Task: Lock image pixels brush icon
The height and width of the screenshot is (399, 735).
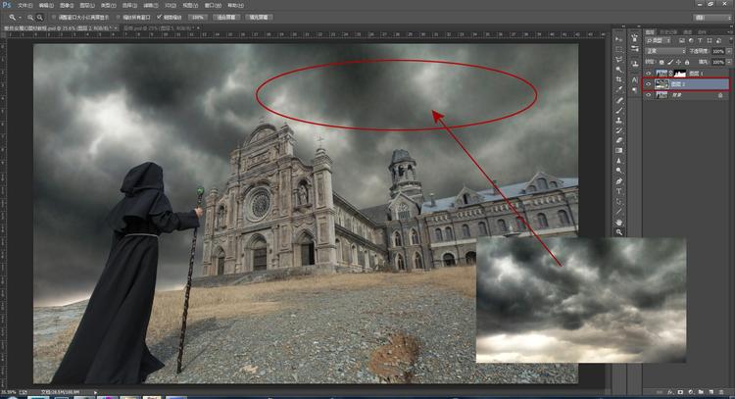Action: click(670, 62)
